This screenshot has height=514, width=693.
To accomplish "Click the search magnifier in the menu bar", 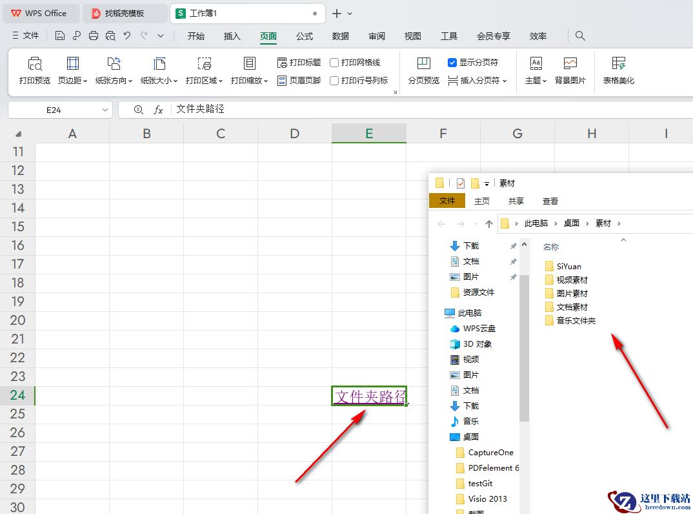I will point(580,36).
